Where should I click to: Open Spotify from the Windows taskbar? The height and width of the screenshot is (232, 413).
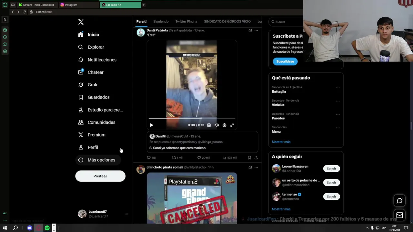47,228
